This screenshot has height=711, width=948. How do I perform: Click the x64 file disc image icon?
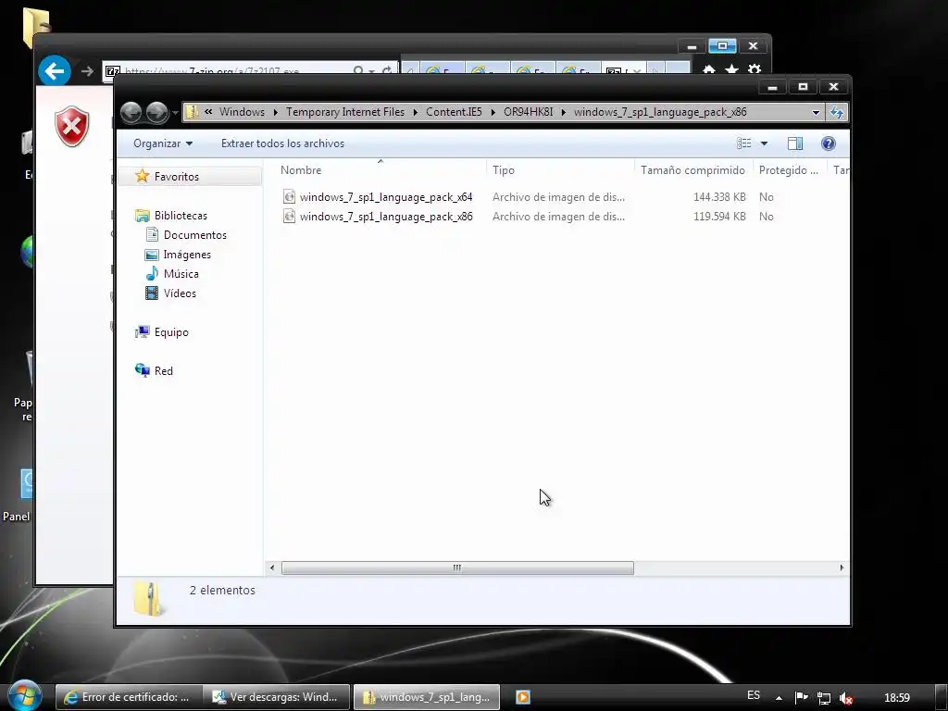pos(290,196)
